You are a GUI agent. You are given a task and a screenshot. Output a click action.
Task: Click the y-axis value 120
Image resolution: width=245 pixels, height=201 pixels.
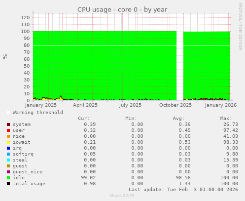(x=25, y=18)
